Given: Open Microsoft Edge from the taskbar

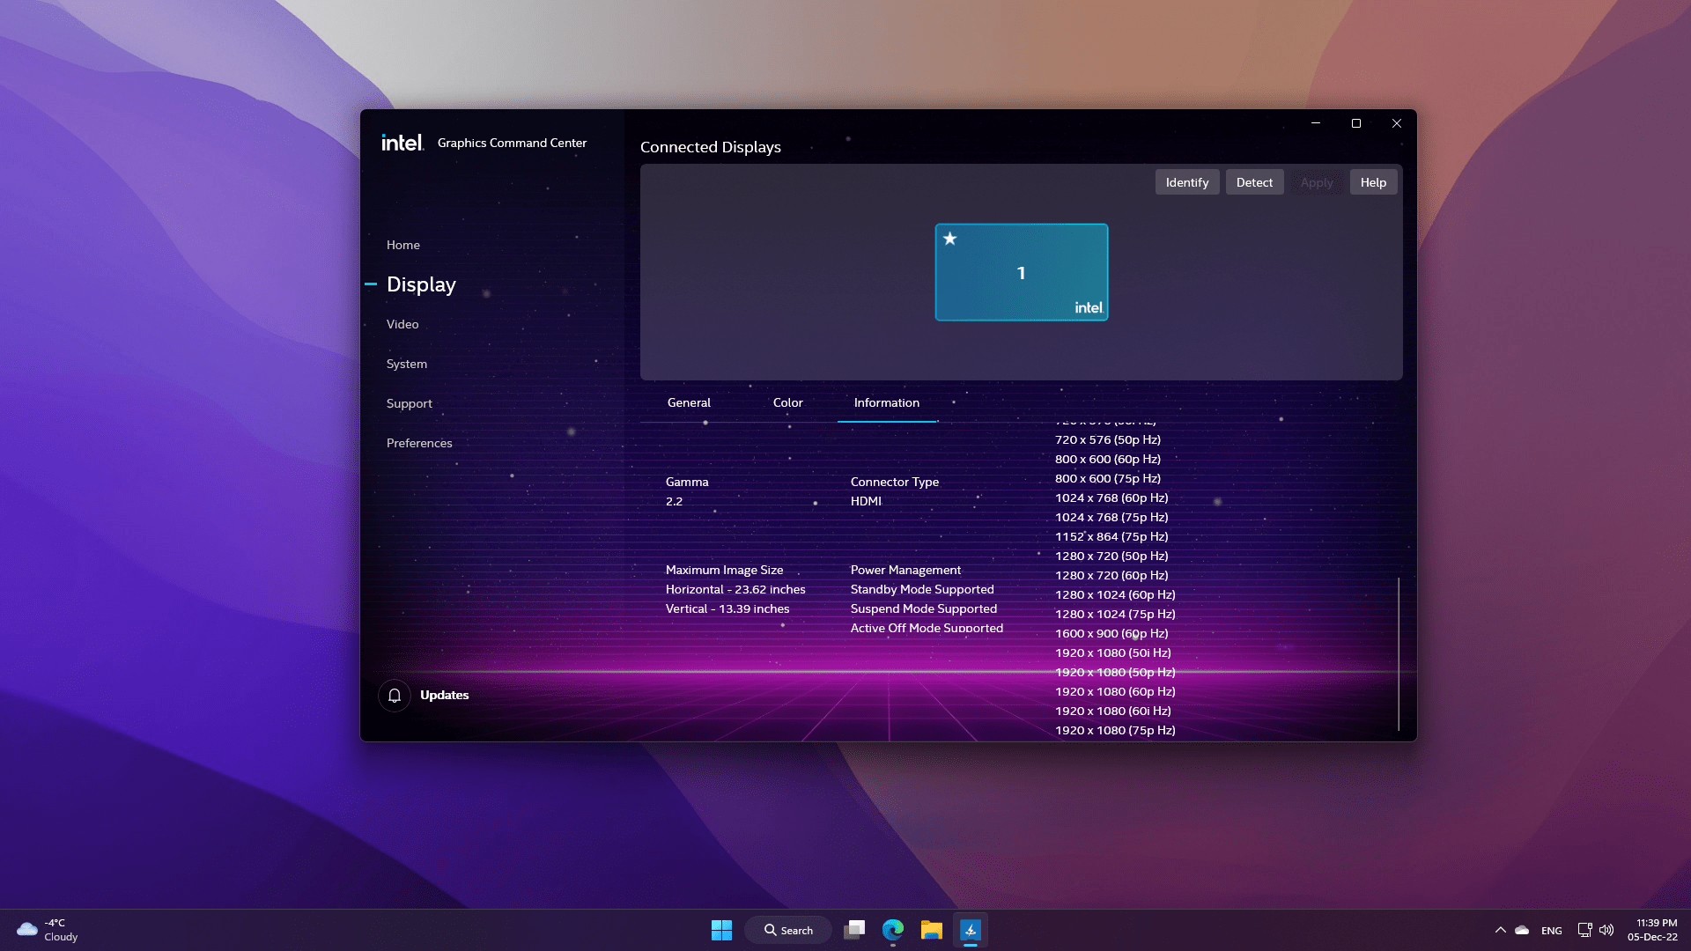Looking at the screenshot, I should point(893,930).
